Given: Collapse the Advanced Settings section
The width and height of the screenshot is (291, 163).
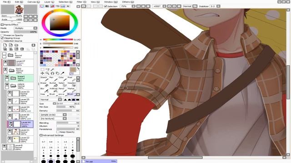Looking at the screenshot, I should coord(41,135).
